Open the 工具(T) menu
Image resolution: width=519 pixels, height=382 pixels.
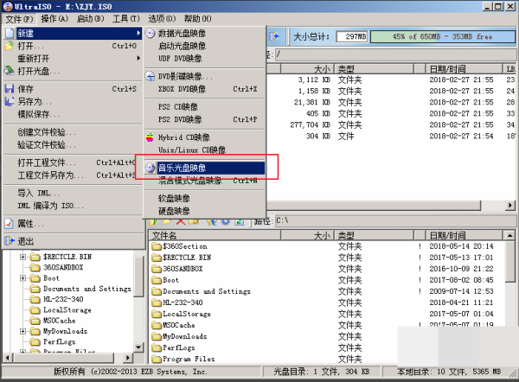(126, 19)
